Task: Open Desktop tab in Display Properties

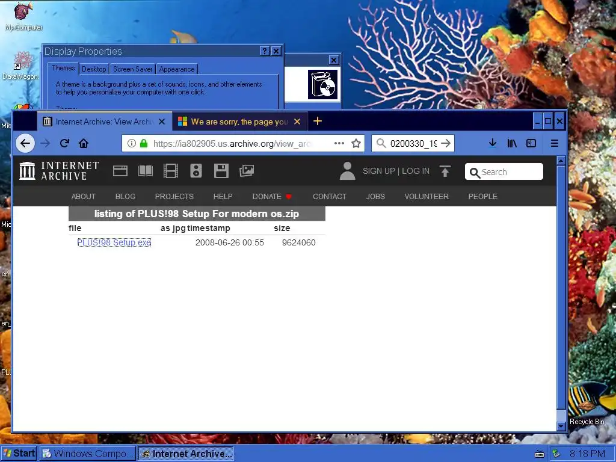Action: pyautogui.click(x=94, y=69)
